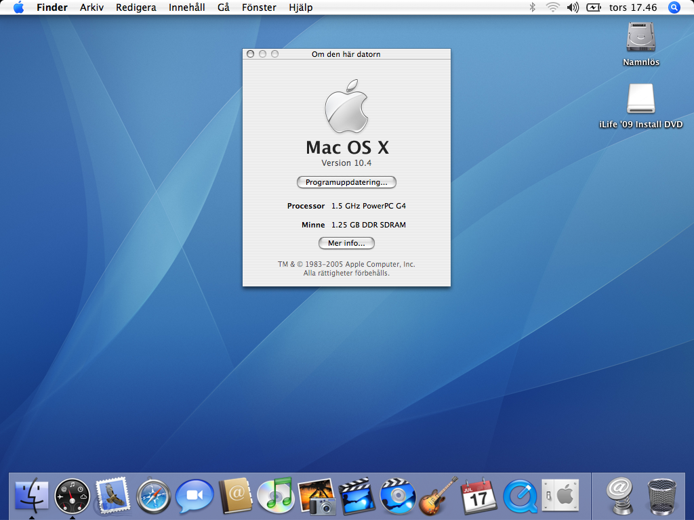Open the Trash in the Dock
Screen dimensions: 694x520
point(661,496)
